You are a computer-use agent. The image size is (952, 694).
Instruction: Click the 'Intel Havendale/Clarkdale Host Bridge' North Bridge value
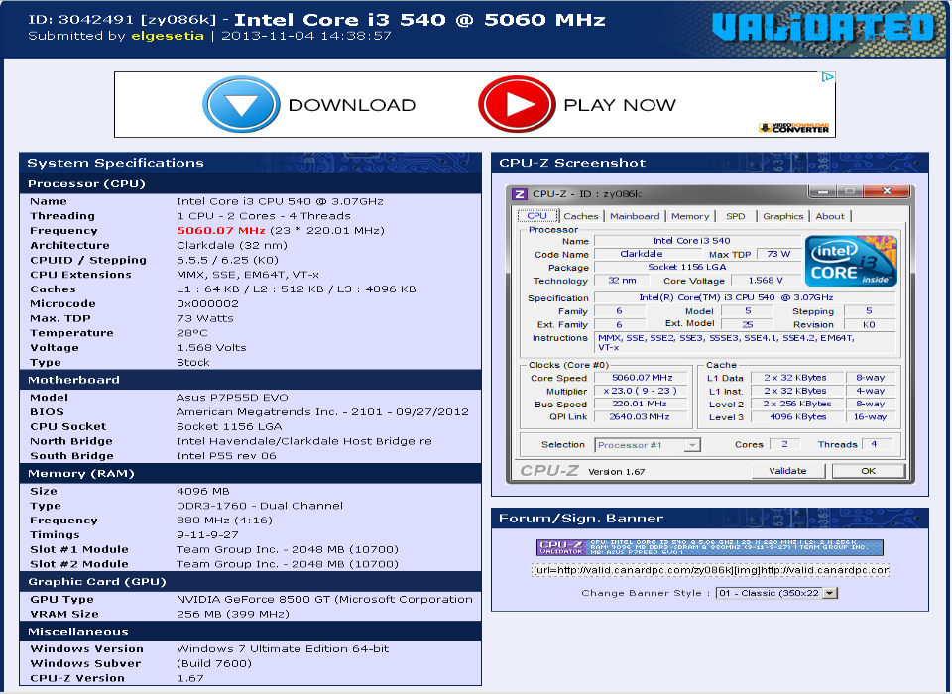pos(304,441)
